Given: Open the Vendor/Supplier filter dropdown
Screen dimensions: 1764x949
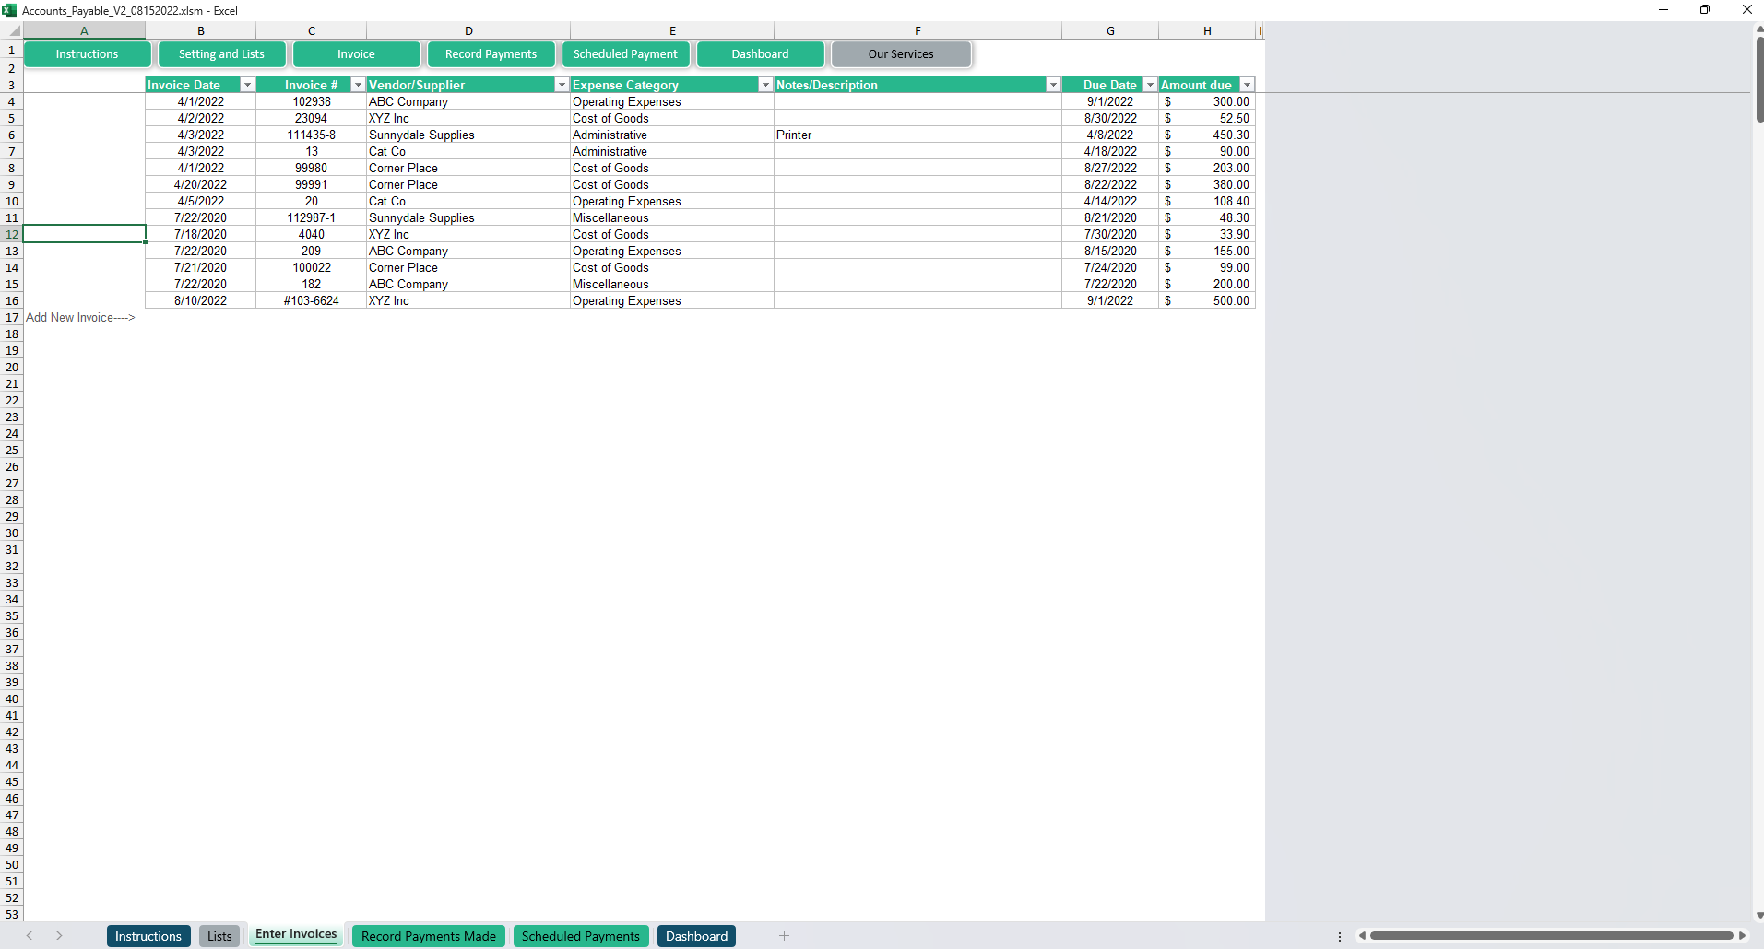Looking at the screenshot, I should point(562,85).
